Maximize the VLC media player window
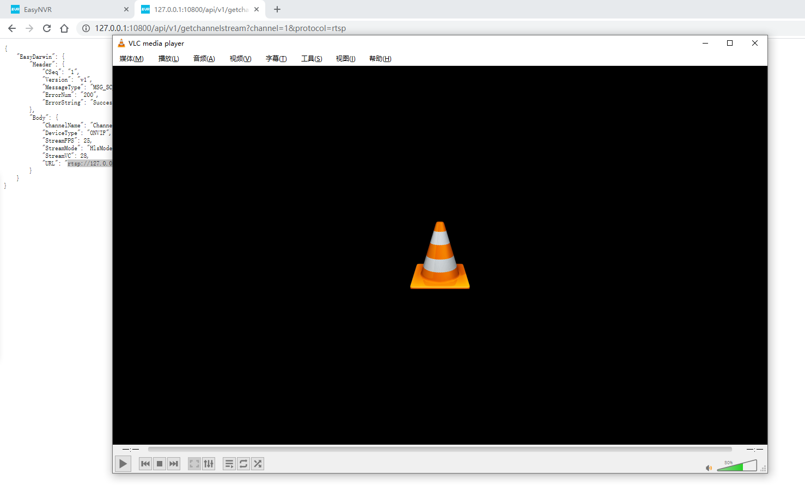Image resolution: width=805 pixels, height=498 pixels. (x=730, y=43)
